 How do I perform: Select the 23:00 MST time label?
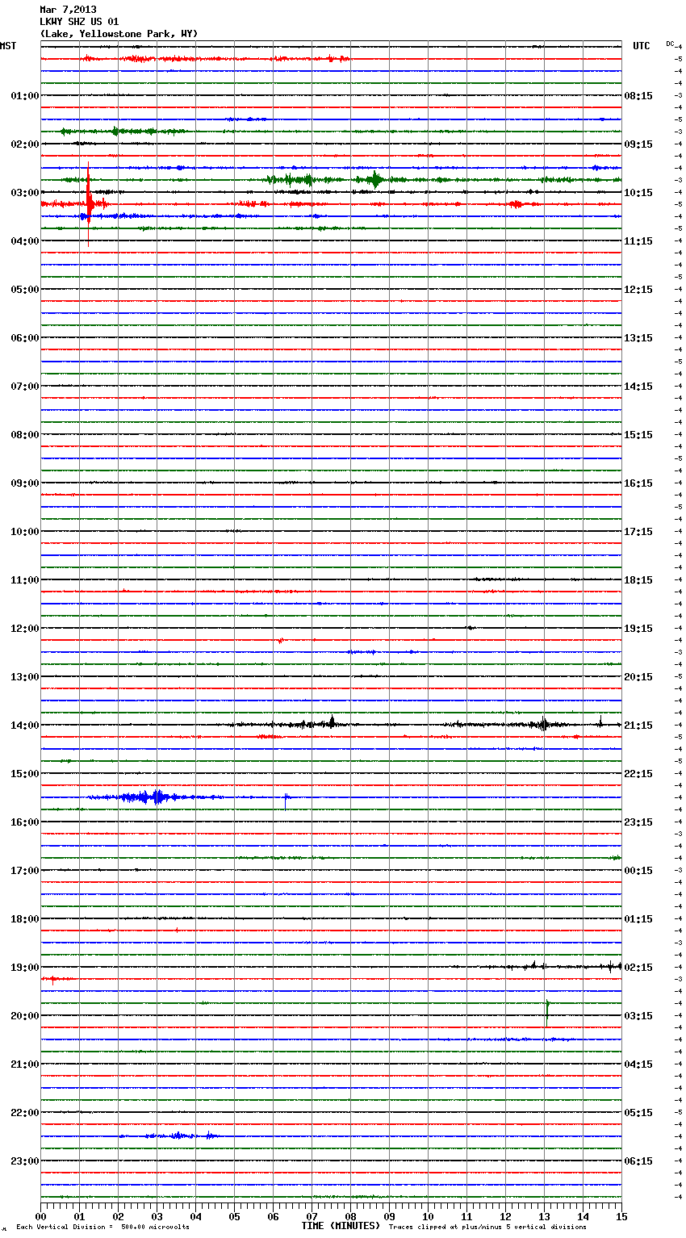(x=25, y=1161)
